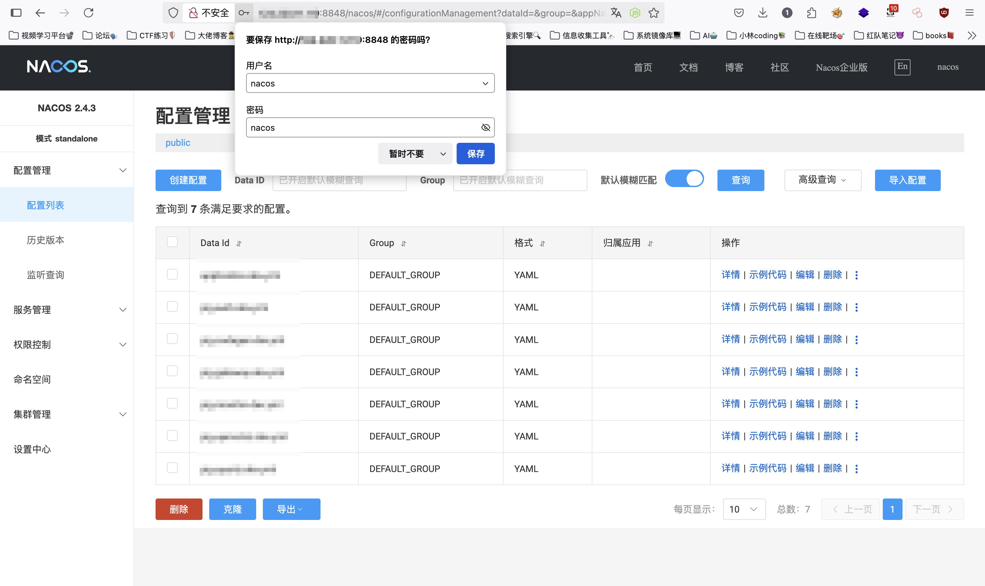Open the browser hamburger menu icon
Viewport: 985px width, 586px height.
tap(969, 13)
